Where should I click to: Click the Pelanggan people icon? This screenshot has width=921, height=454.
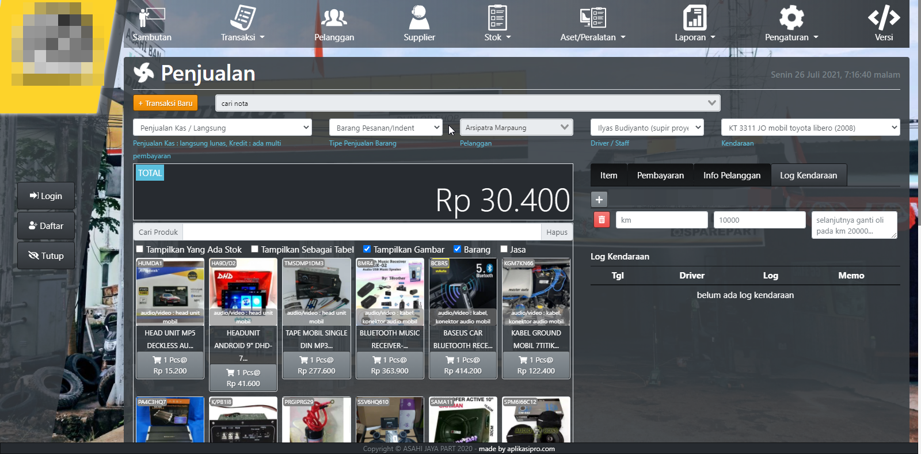[x=334, y=18]
